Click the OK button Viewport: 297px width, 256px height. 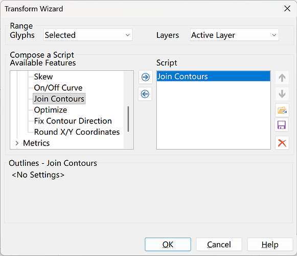pyautogui.click(x=168, y=244)
